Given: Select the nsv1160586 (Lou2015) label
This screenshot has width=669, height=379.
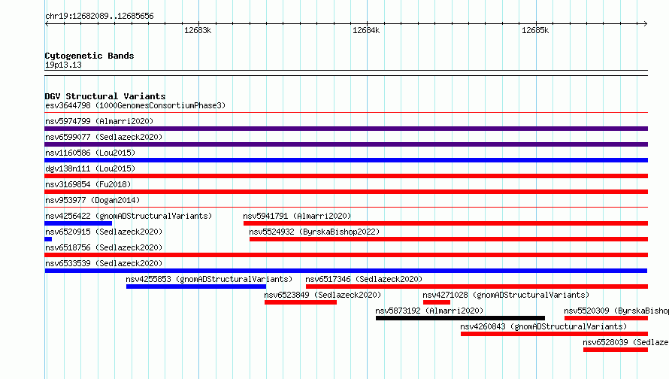Looking at the screenshot, I should click(x=90, y=153).
